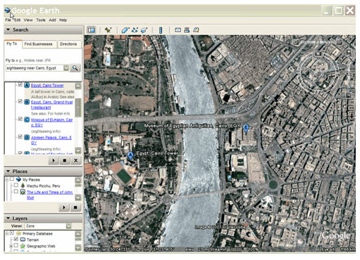
Task: Click the blue C marker icon in results
Action: pos(27,119)
